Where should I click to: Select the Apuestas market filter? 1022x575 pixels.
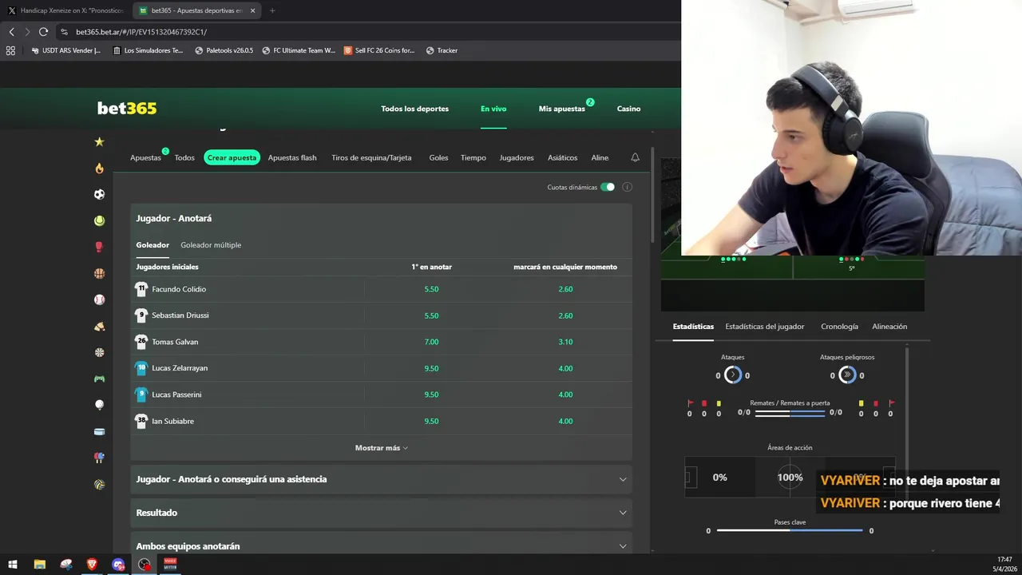(145, 157)
